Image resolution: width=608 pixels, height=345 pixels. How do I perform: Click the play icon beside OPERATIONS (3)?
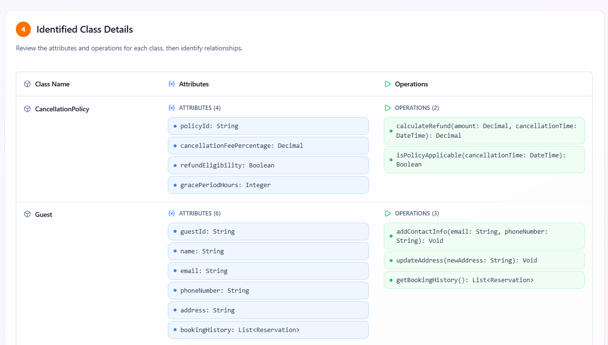[x=388, y=214]
